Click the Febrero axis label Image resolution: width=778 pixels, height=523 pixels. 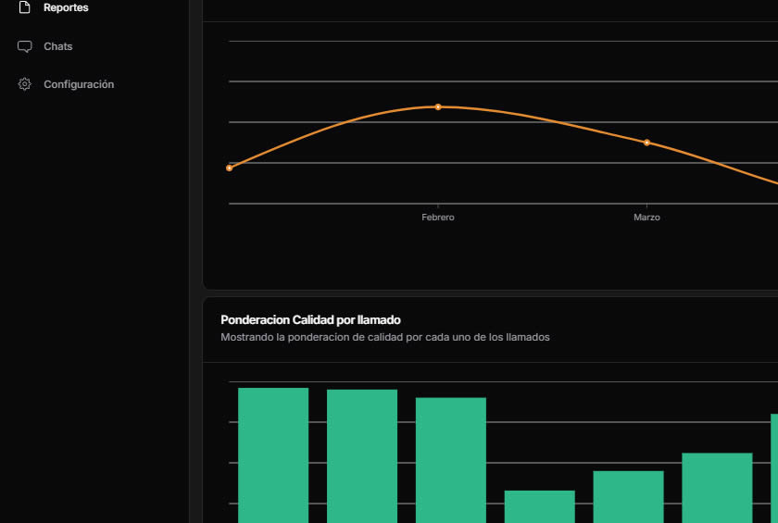click(438, 217)
